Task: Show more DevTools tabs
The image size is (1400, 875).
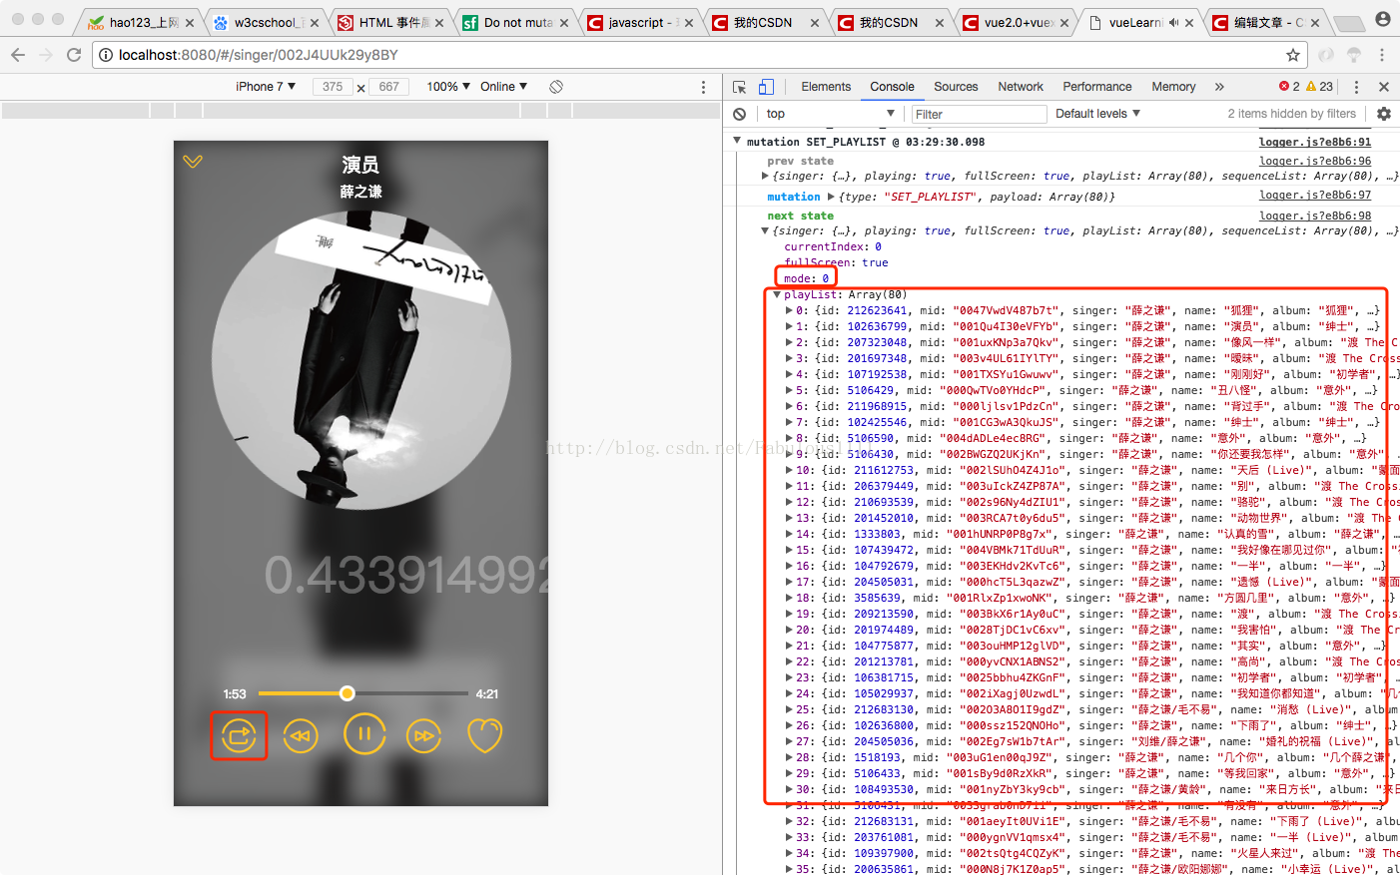Action: [x=1219, y=87]
